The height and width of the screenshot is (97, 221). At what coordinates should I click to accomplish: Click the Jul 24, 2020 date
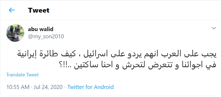pyautogui.click(x=48, y=87)
